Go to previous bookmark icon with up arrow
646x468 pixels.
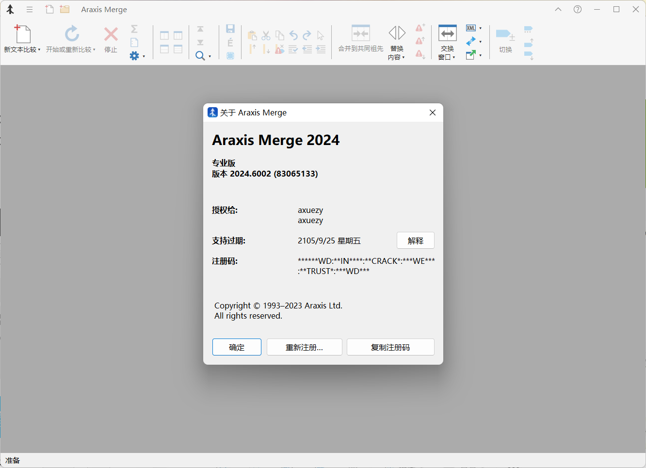[529, 43]
